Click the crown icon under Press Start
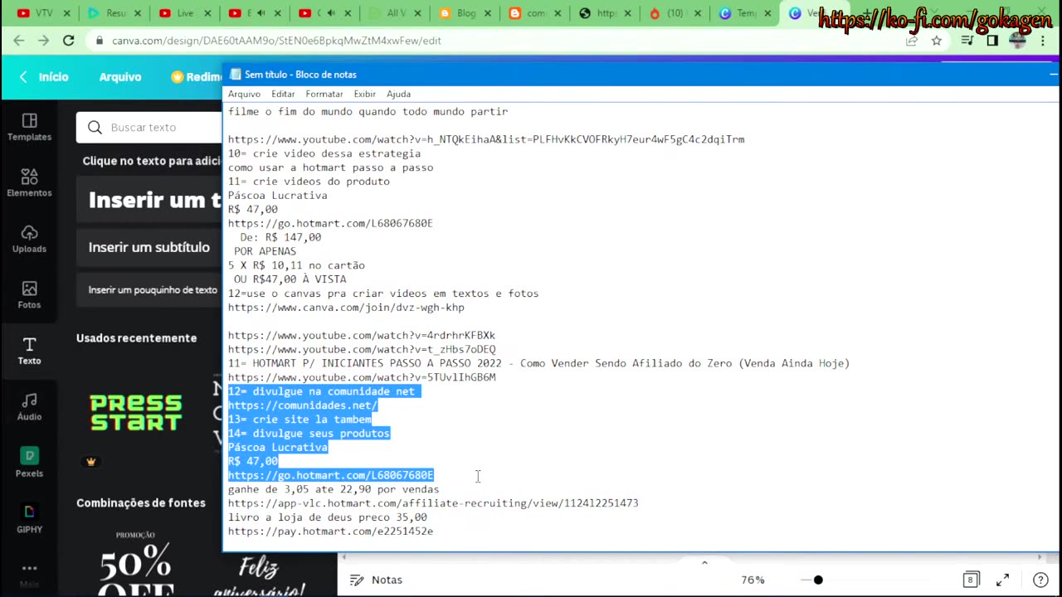 pos(91,462)
